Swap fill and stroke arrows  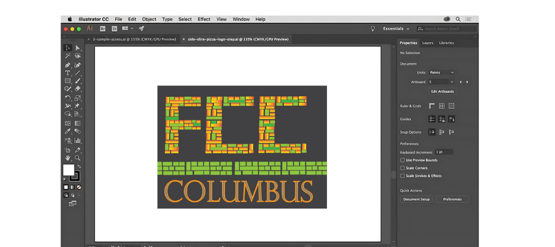click(79, 166)
